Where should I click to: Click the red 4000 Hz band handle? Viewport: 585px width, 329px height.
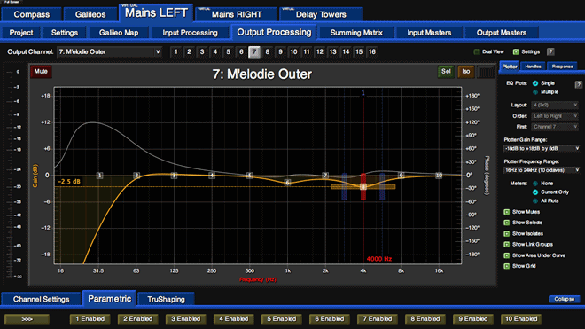[363, 187]
